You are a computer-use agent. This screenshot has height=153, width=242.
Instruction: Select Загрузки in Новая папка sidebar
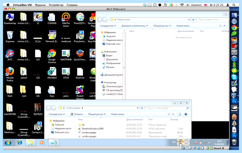[109, 36]
